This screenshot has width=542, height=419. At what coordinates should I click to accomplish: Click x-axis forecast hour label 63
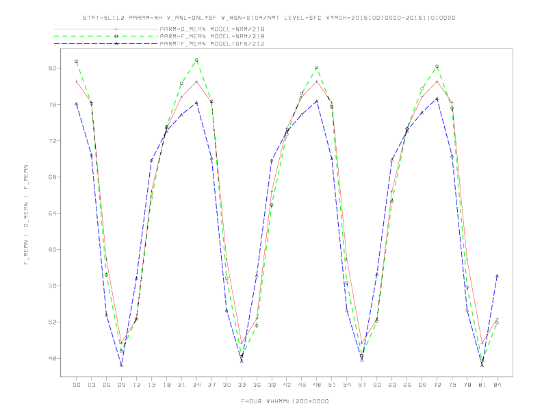click(392, 385)
